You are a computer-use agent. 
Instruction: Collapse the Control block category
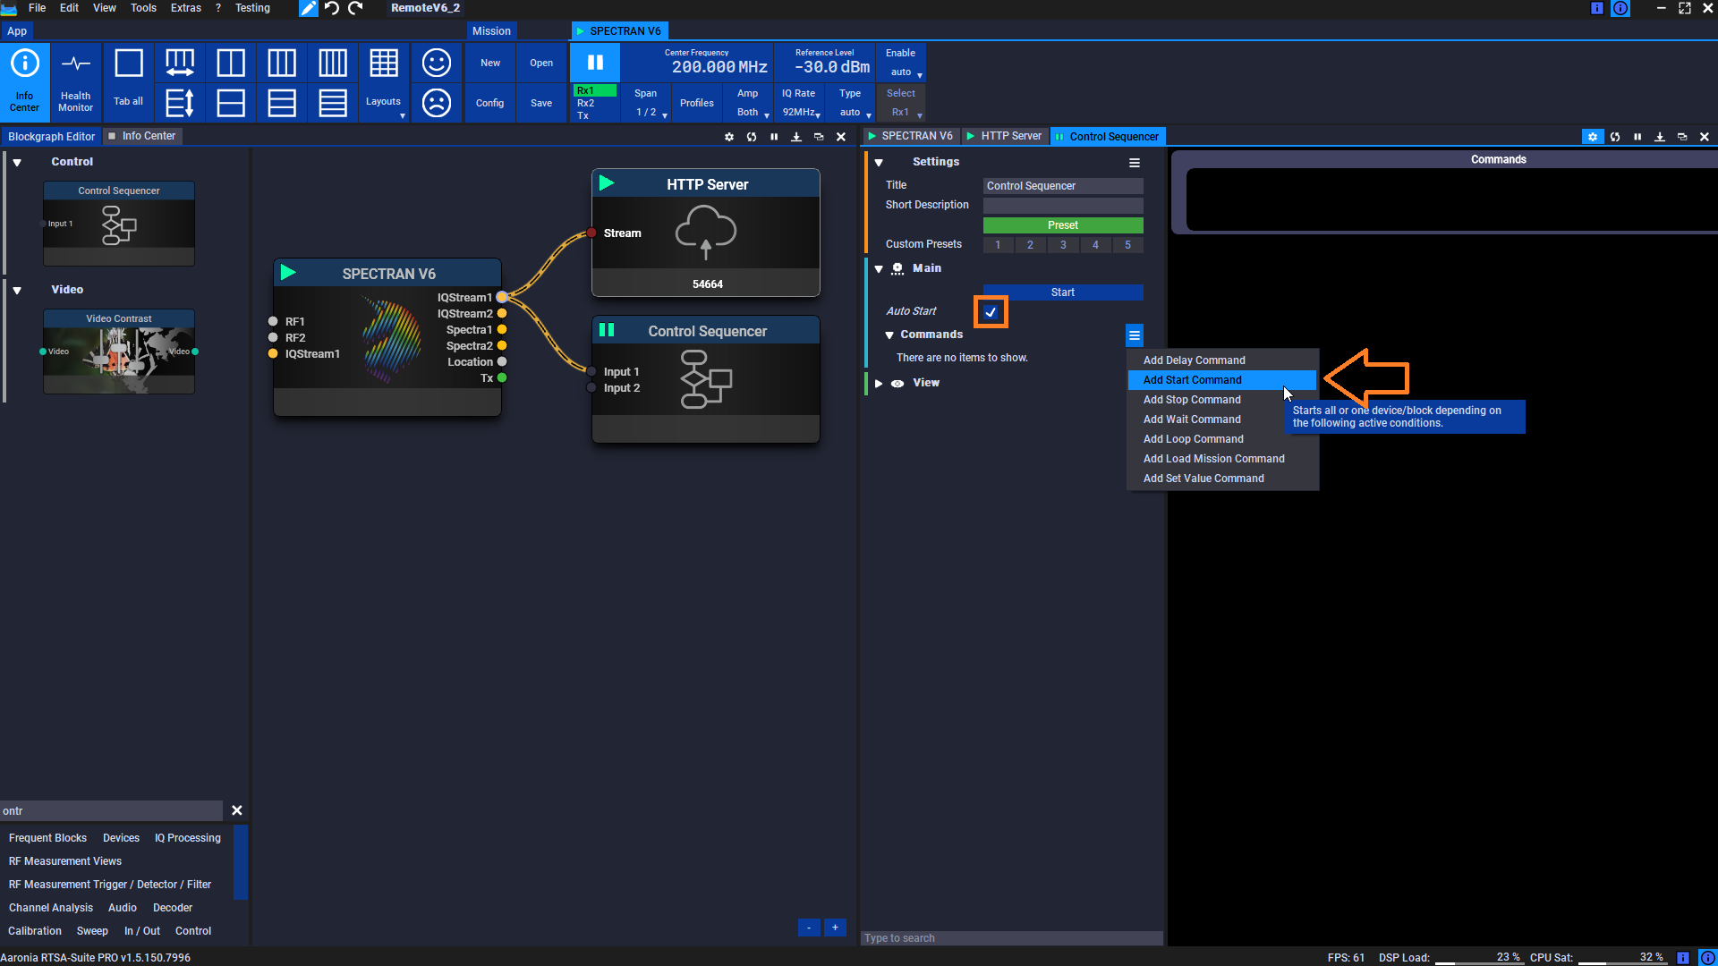(17, 163)
